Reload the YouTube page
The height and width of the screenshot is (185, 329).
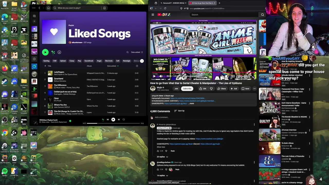165,8
